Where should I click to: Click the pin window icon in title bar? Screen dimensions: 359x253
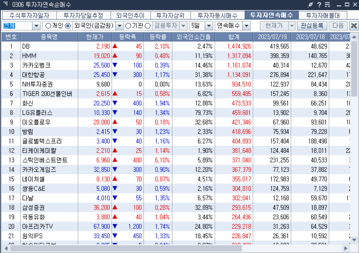310,5
